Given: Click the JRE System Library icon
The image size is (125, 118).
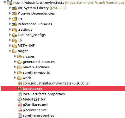Looking at the screenshot, I should 15,8.
